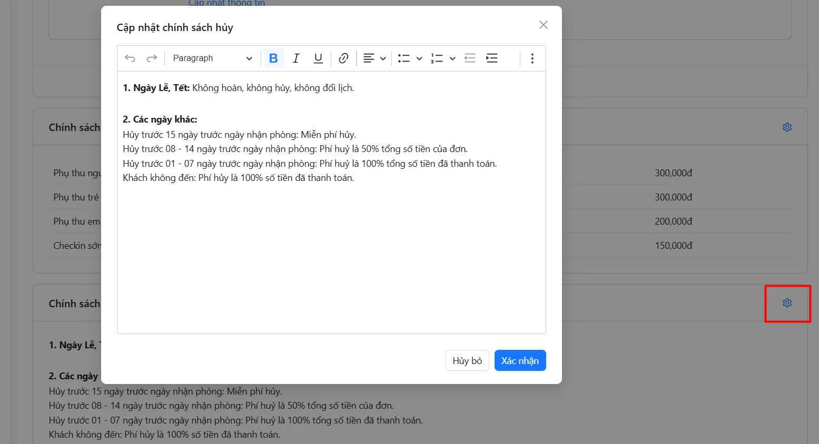Expand the bulleted list style arrow
The height and width of the screenshot is (444, 819).
(x=419, y=58)
